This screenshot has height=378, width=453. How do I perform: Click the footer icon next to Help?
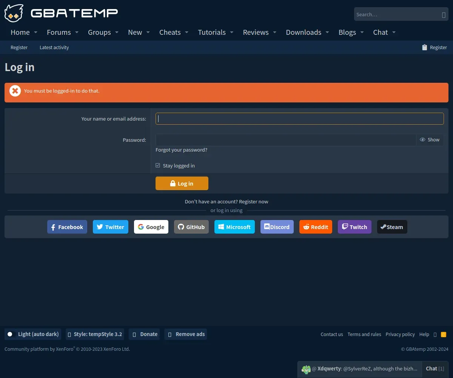[435, 334]
